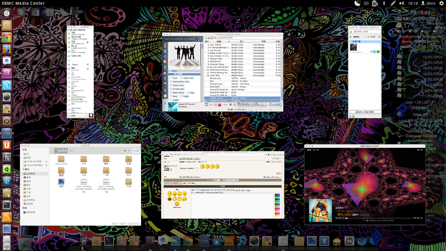This screenshot has width=446, height=251.
Task: Collapse the artist tags section in Clementine
Action: coord(170,74)
